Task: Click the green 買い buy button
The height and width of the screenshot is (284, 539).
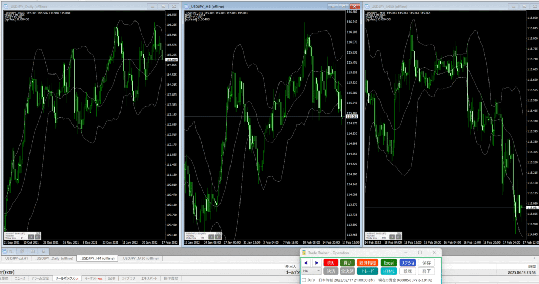Action: 347,262
